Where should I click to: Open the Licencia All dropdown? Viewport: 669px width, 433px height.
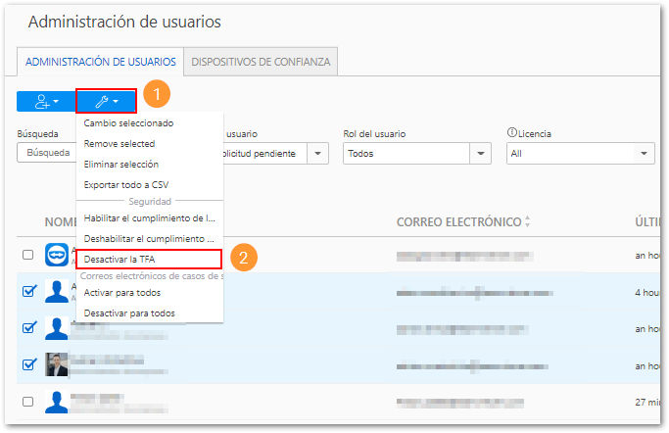point(580,154)
